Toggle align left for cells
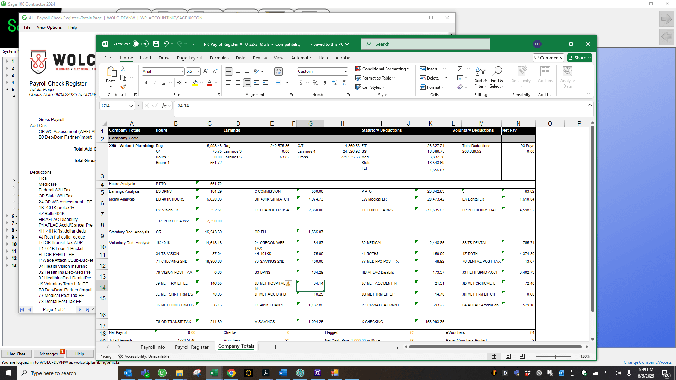Screen dimensions: 676x380 (229, 82)
